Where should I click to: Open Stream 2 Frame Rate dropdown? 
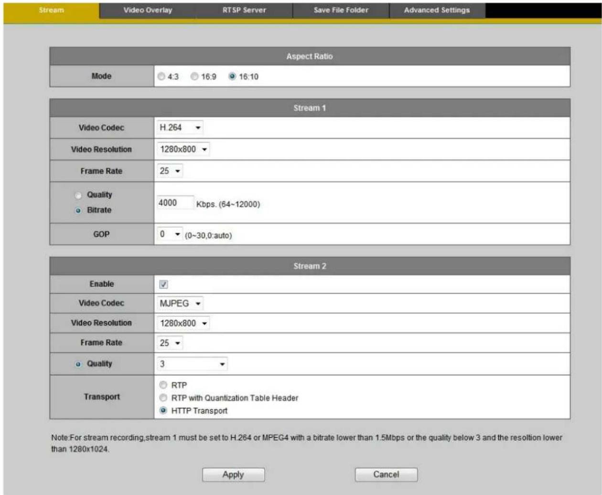click(170, 343)
